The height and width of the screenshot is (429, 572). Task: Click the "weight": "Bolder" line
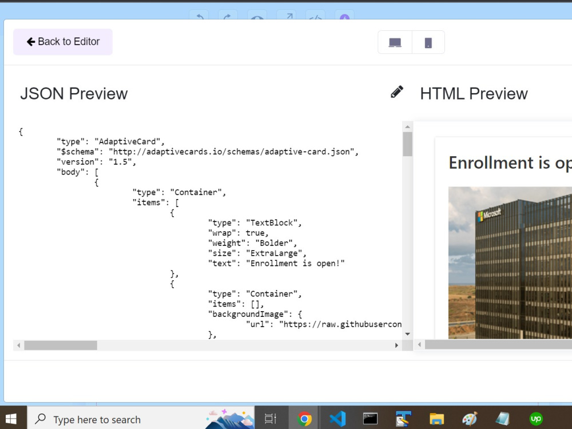pos(252,243)
